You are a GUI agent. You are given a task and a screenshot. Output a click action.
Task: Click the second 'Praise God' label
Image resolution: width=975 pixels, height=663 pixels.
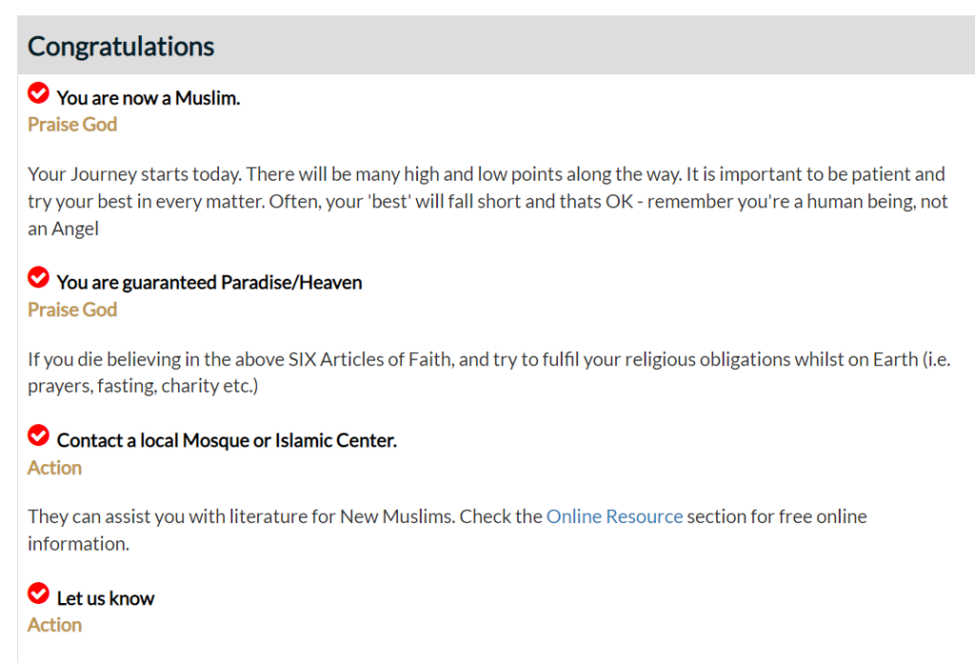coord(72,309)
